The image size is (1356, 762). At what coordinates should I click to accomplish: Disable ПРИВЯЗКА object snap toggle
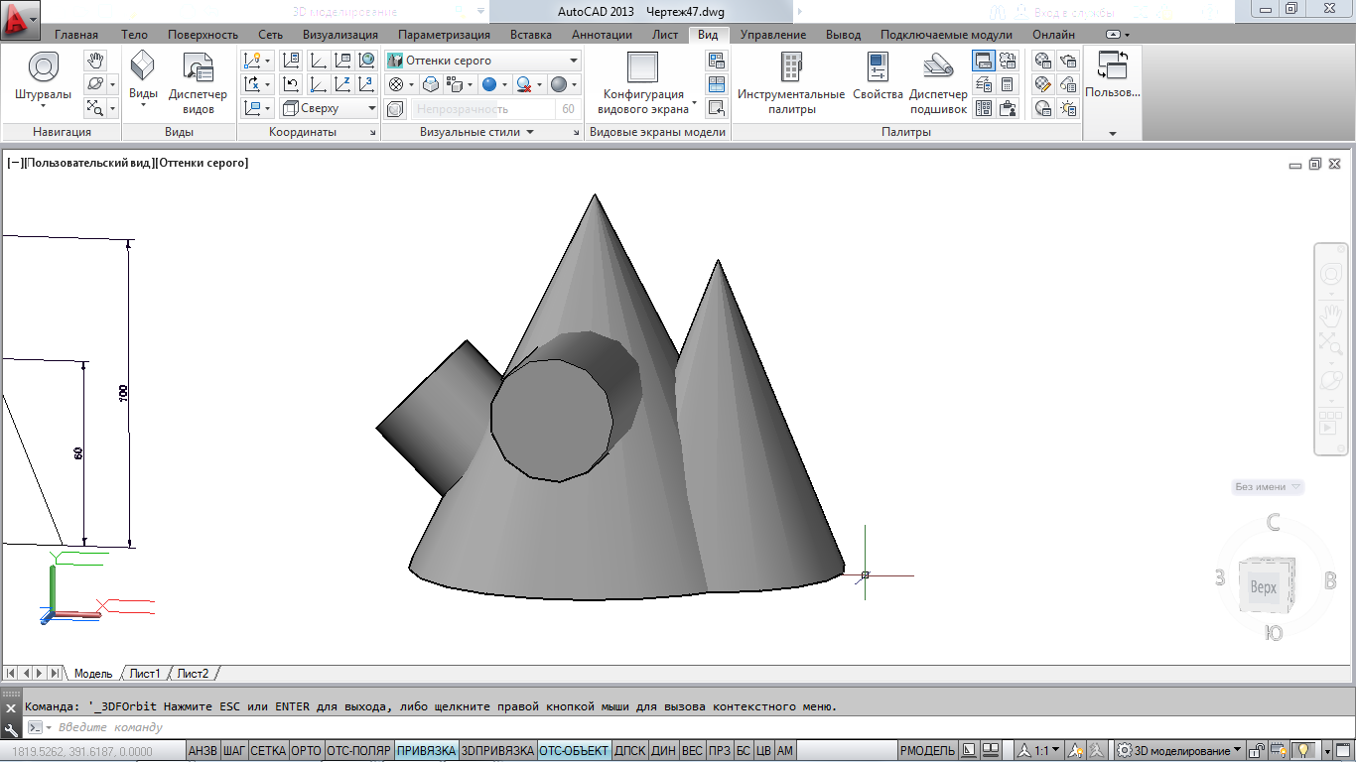point(426,751)
